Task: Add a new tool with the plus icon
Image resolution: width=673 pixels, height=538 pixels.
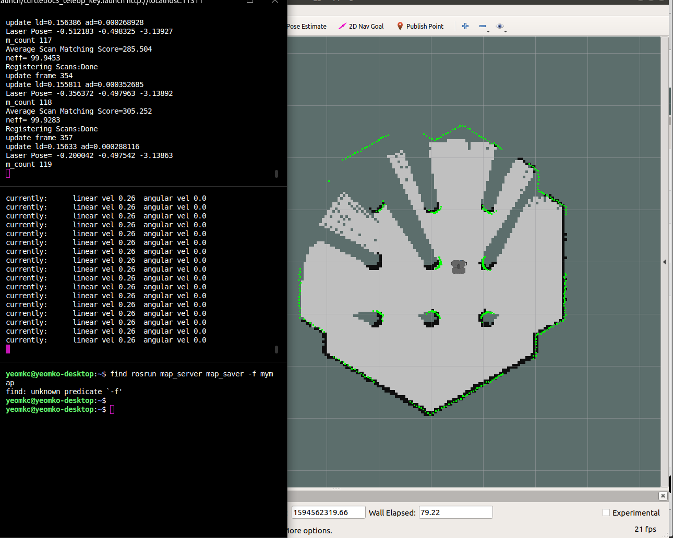Action: tap(465, 26)
